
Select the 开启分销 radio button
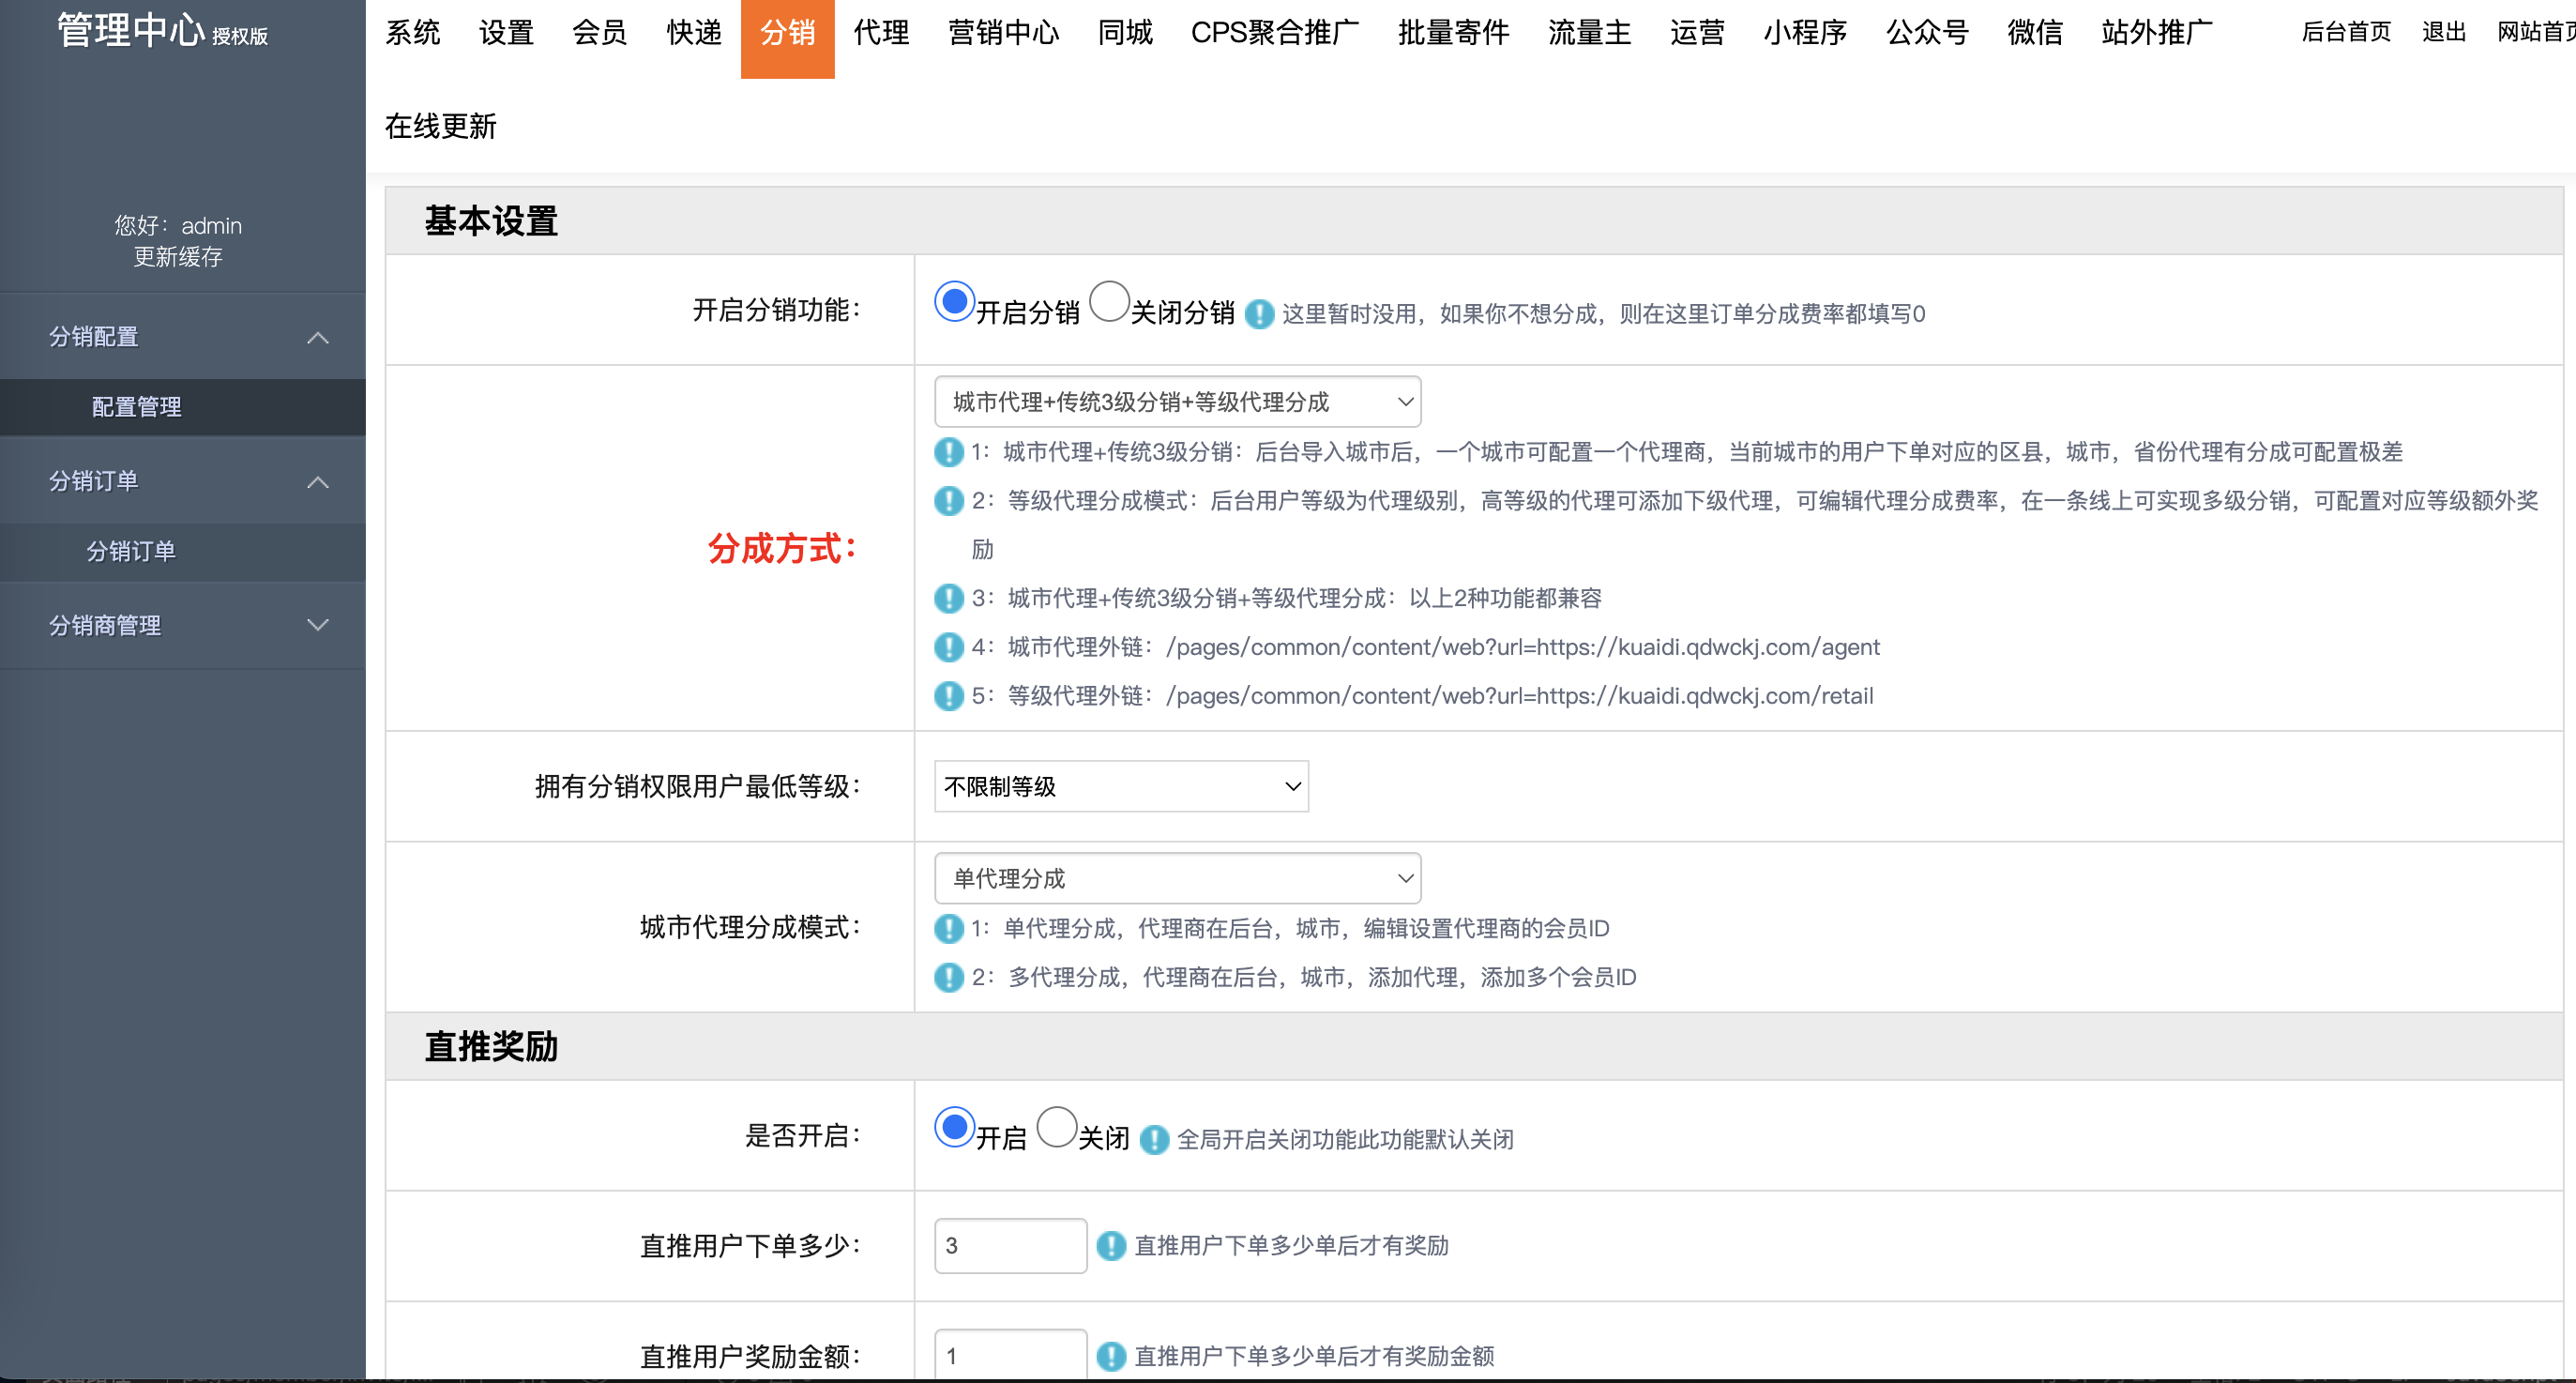point(954,301)
